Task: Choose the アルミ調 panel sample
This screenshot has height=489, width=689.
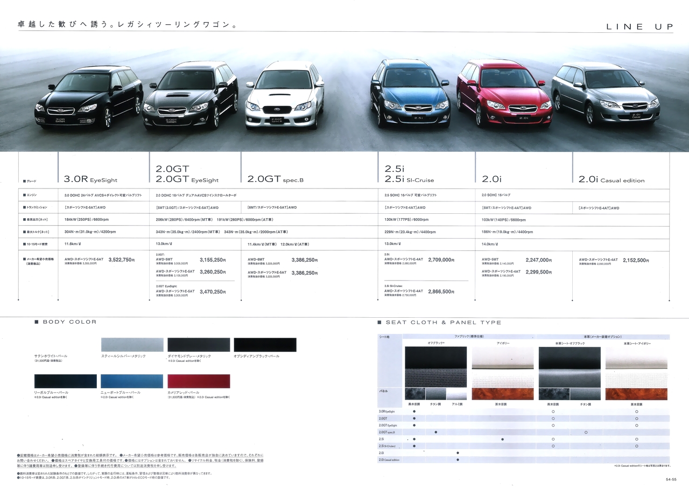Action: [x=456, y=394]
